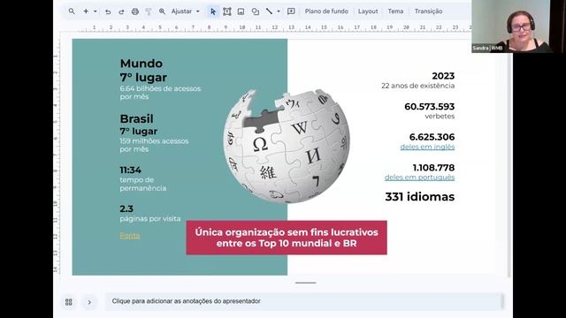Screen dimensions: 566x318
Task: Click the presenter notes field
Action: (304, 301)
